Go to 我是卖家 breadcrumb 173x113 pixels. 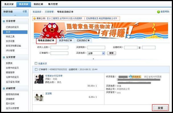pyautogui.click(x=37, y=12)
